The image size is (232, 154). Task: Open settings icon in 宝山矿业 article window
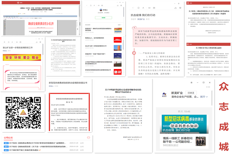click(40, 42)
